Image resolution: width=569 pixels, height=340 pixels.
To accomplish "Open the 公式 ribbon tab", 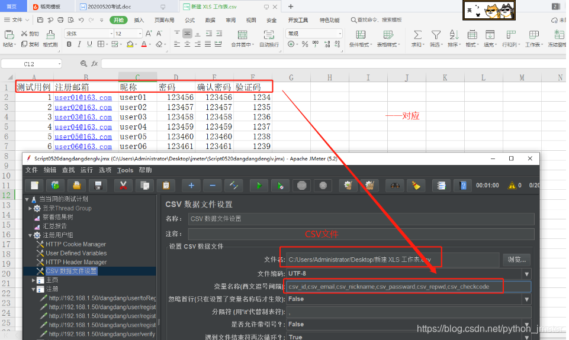I will coord(190,20).
